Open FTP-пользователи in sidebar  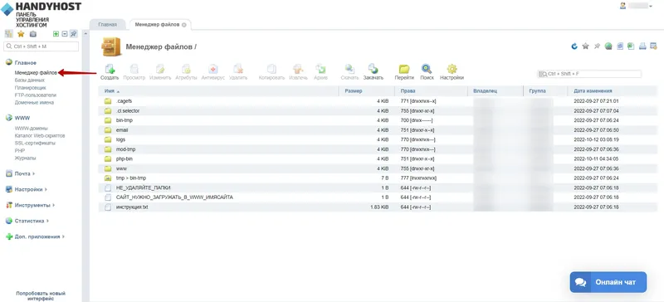click(35, 95)
